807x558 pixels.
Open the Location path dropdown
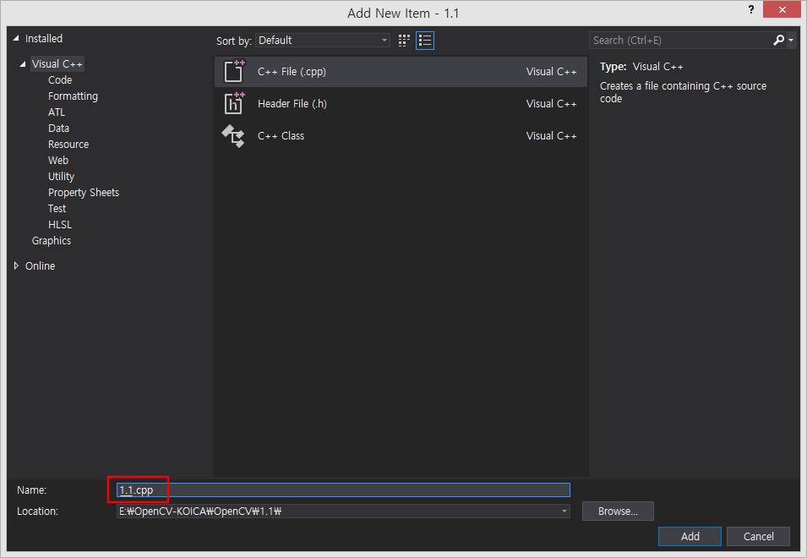(x=564, y=511)
